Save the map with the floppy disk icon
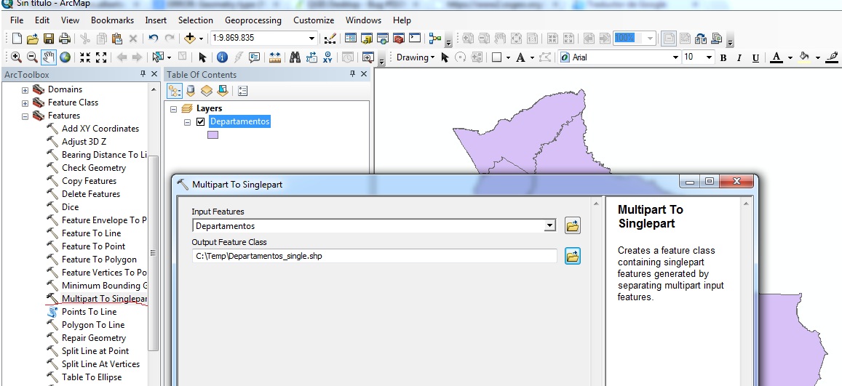Screen dimensions: 842x386 (48, 38)
